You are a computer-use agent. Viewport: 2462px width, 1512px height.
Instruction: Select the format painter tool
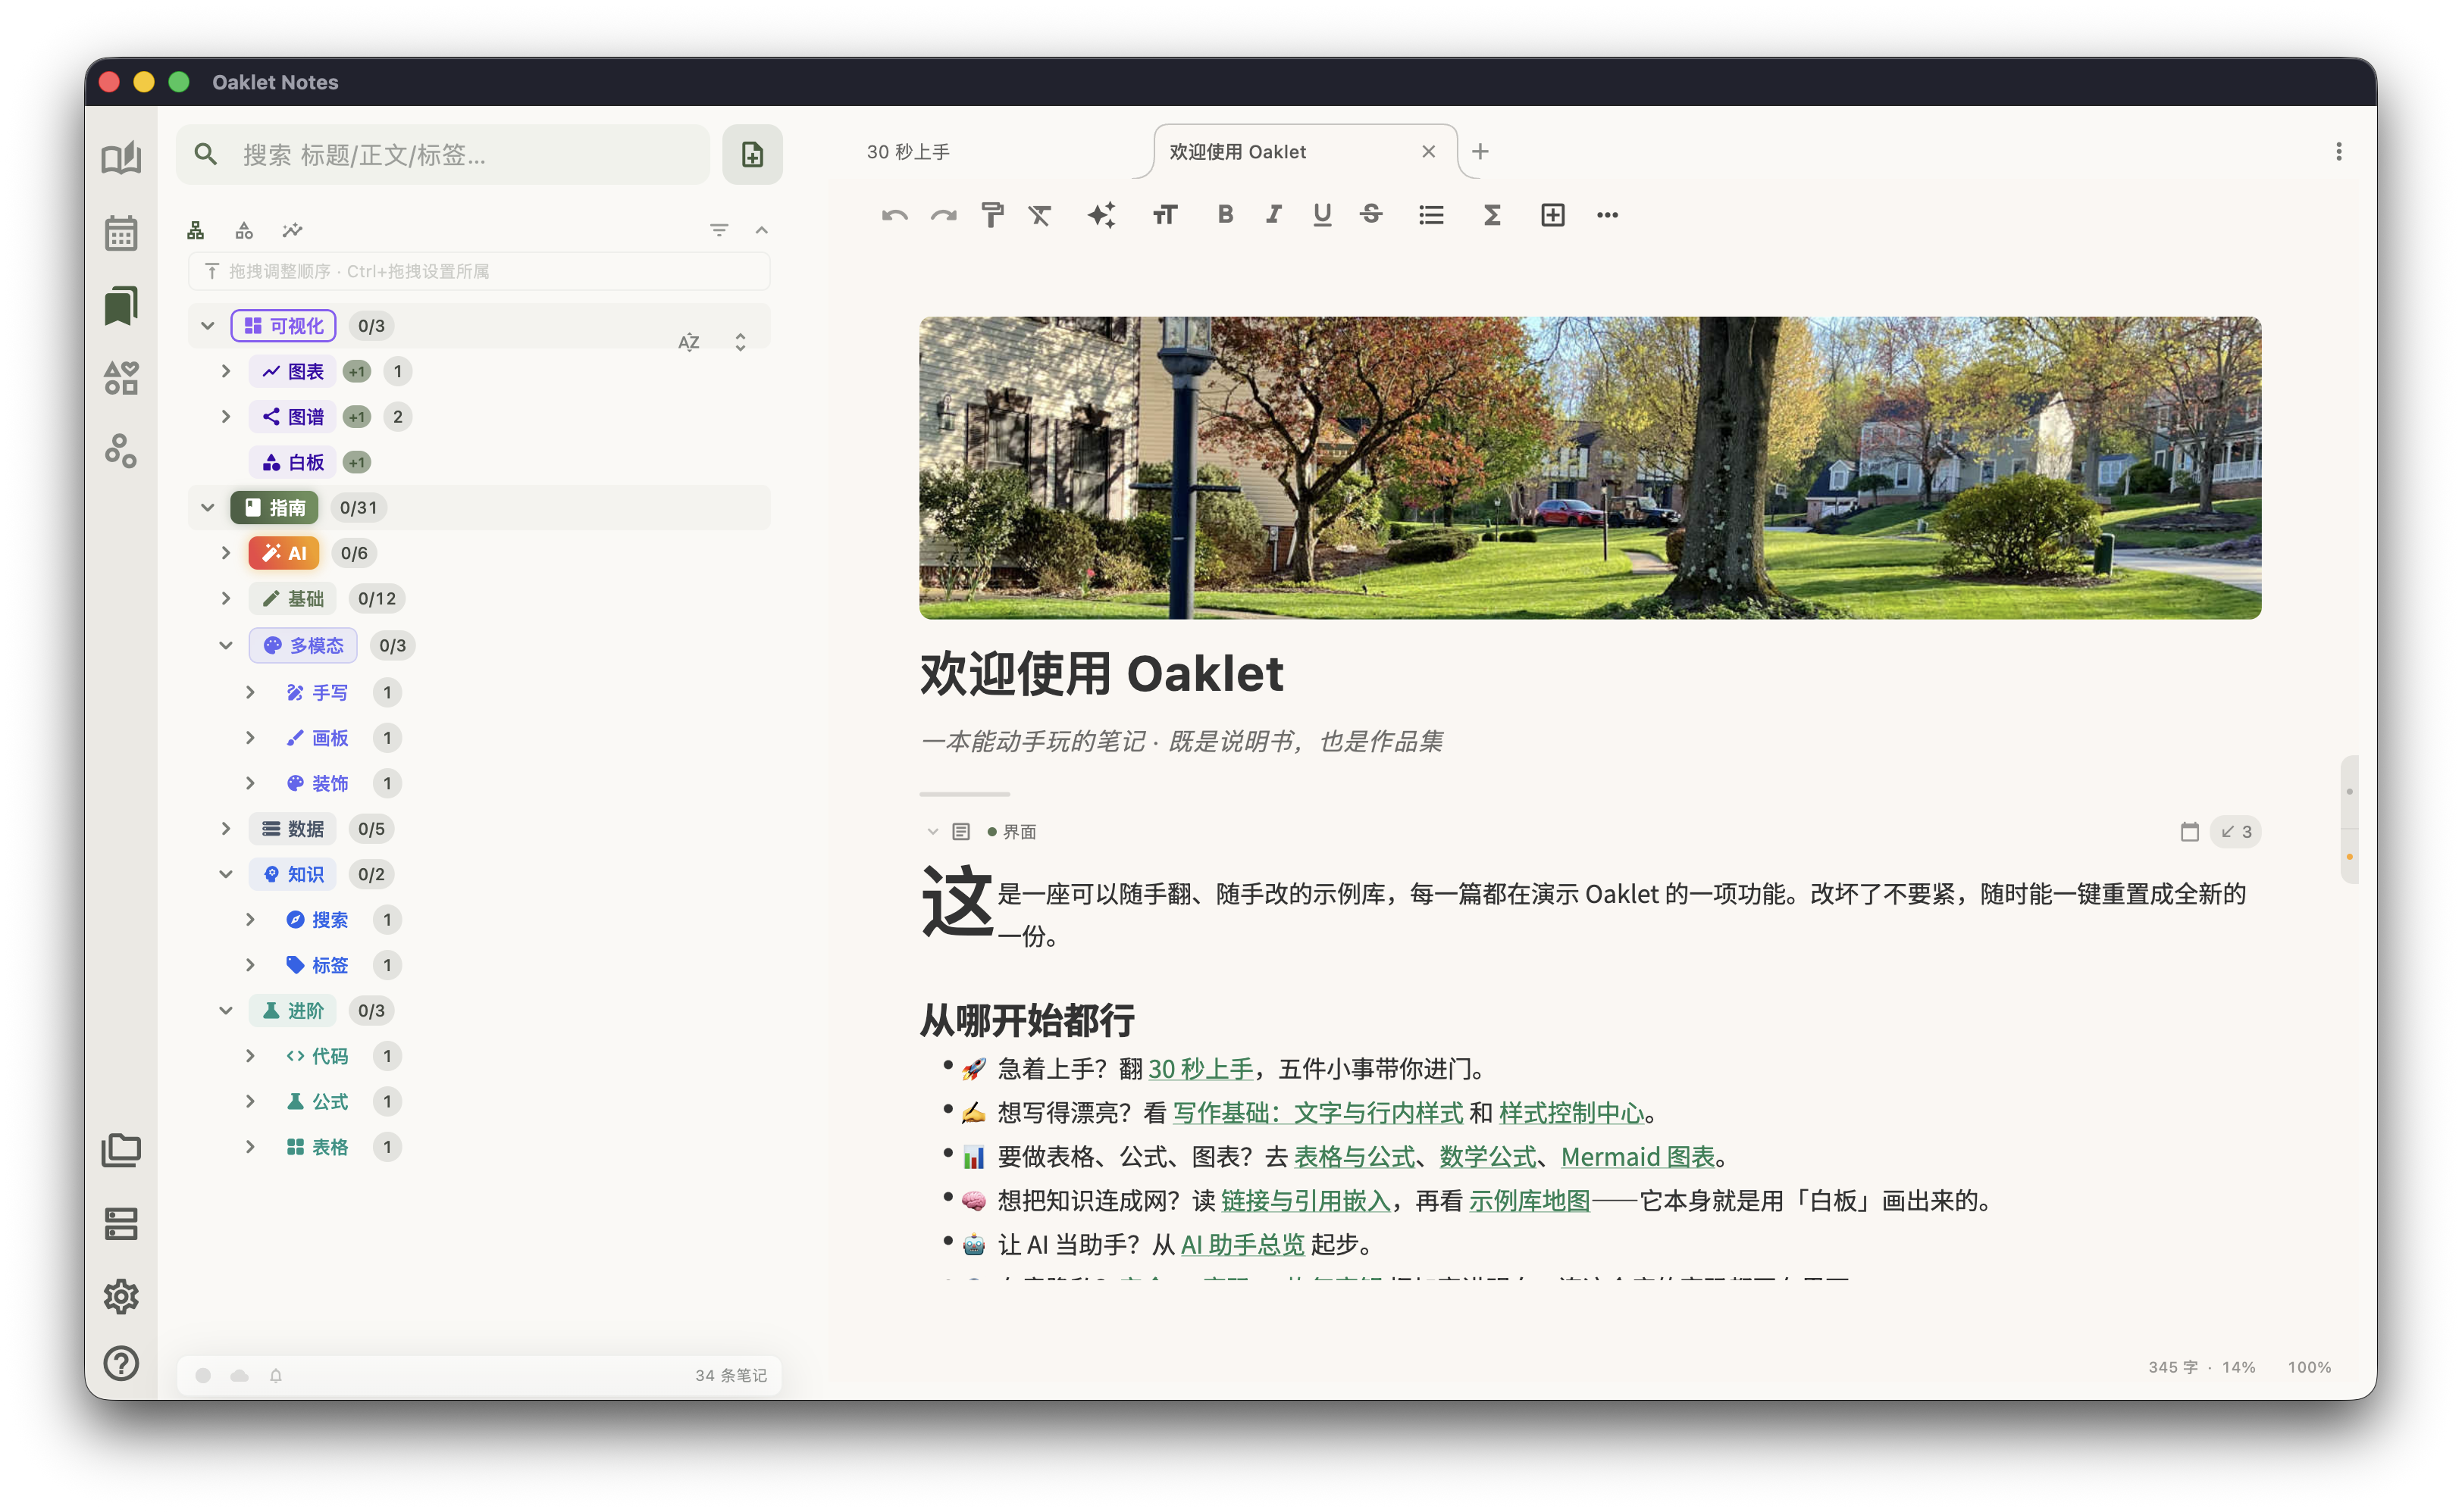[992, 215]
